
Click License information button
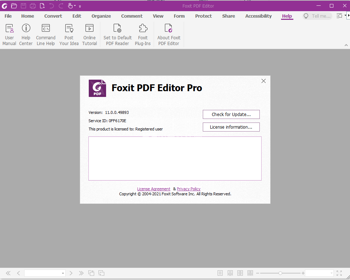pyautogui.click(x=231, y=127)
